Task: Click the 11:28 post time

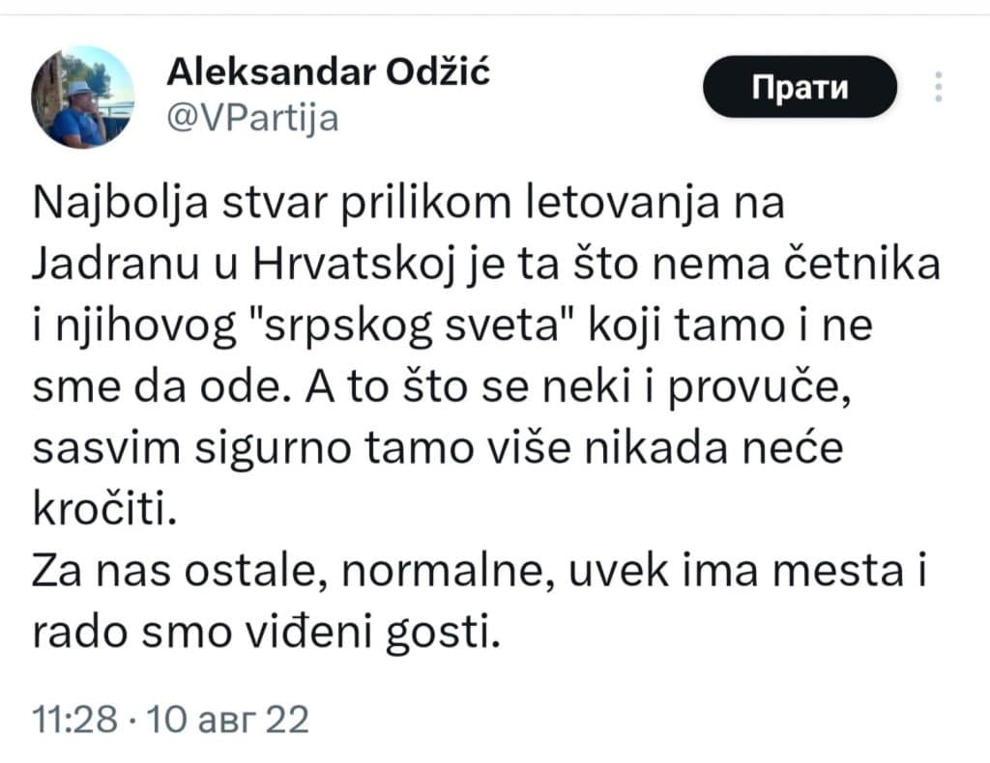Action: point(75,719)
